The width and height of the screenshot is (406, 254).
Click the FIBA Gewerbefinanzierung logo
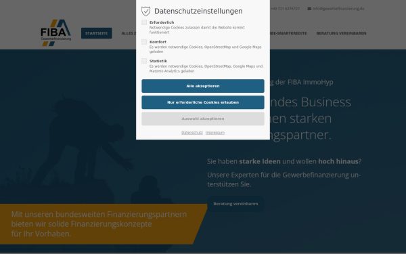pyautogui.click(x=56, y=33)
